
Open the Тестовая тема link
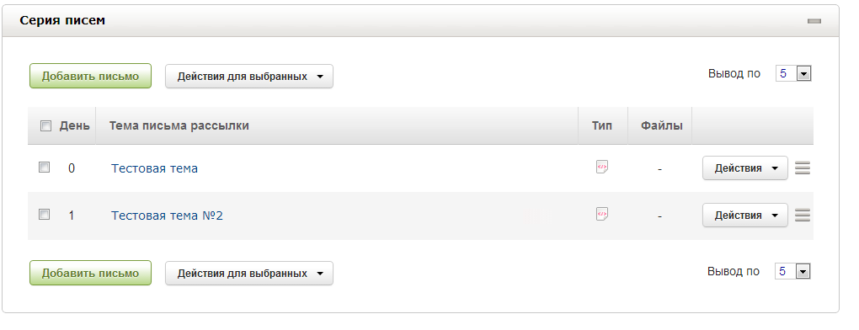(154, 168)
